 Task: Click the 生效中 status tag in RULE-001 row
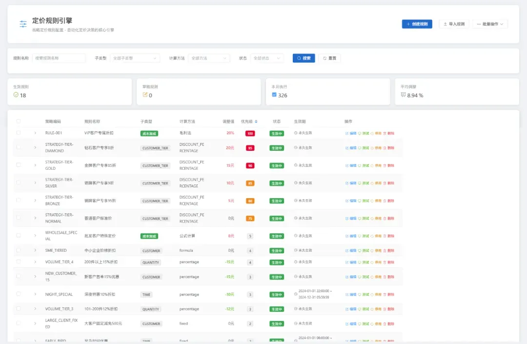pos(277,133)
